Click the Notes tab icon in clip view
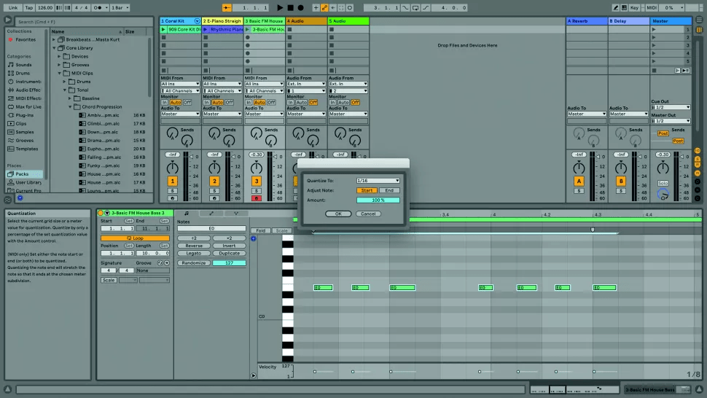 click(187, 213)
